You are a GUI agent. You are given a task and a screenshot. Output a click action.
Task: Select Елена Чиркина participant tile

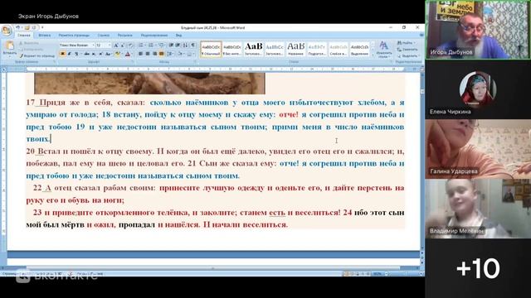pyautogui.click(x=478, y=90)
